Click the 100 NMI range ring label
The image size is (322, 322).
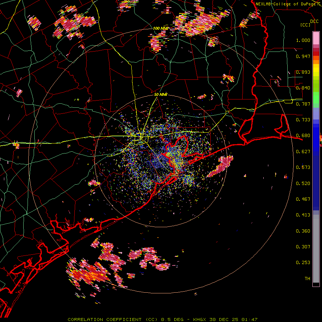click(161, 28)
